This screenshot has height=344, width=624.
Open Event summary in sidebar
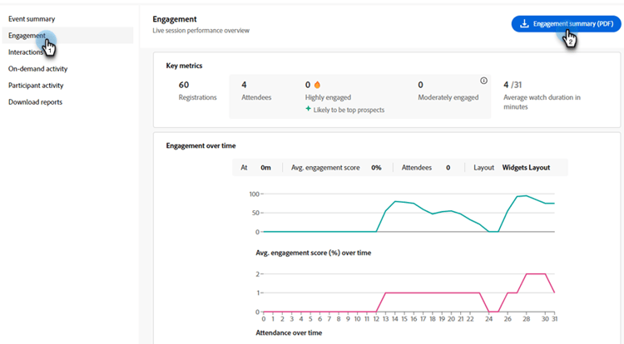pos(32,18)
